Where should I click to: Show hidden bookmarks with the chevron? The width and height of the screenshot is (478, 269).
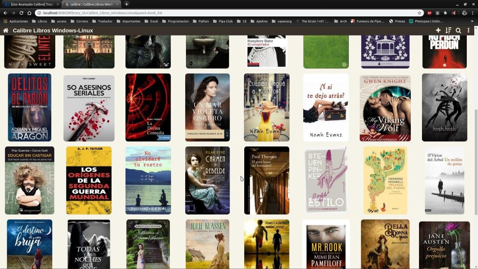click(x=473, y=21)
